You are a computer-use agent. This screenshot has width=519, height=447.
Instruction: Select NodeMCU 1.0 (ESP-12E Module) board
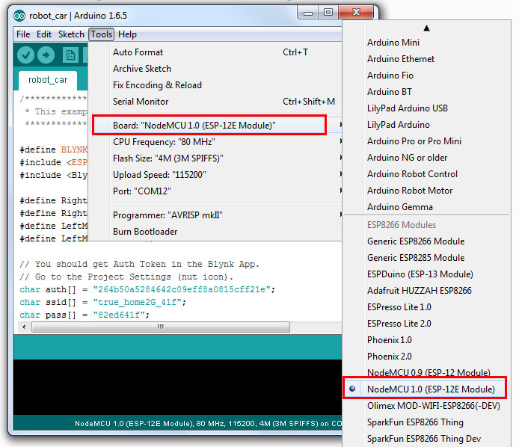426,389
